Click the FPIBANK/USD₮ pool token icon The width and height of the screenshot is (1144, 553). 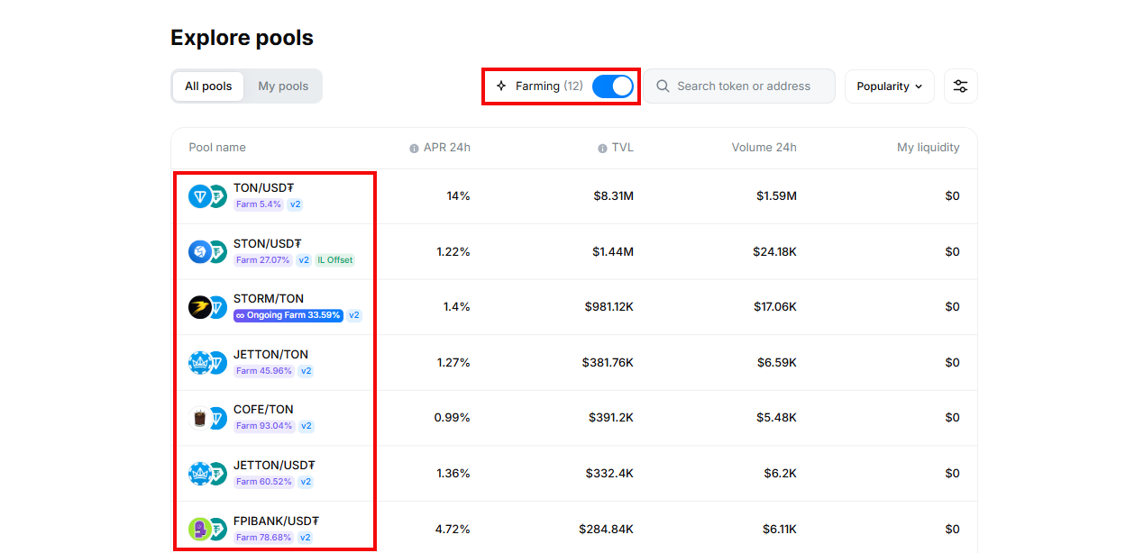tap(199, 529)
